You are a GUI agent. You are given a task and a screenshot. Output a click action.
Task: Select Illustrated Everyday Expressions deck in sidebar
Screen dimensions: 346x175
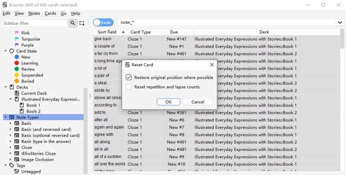click(x=51, y=99)
